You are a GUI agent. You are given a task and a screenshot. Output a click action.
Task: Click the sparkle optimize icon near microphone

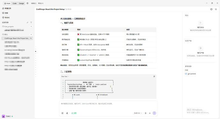point(150,113)
